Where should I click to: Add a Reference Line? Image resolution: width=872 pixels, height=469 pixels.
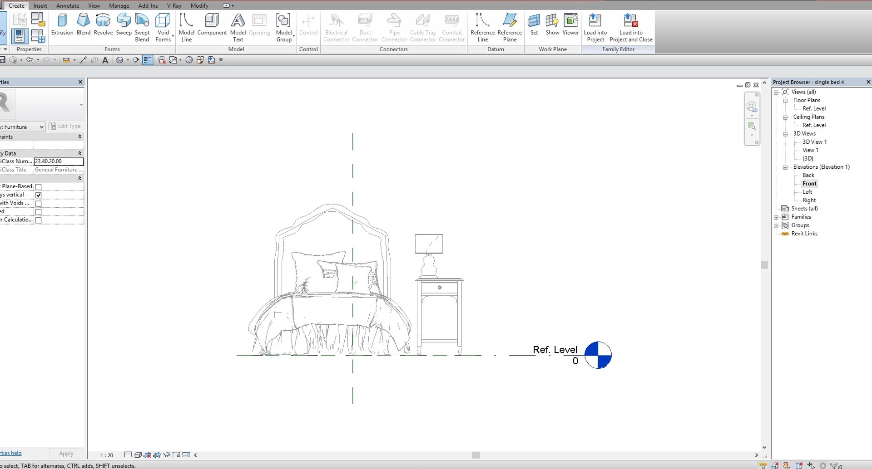coord(483,28)
